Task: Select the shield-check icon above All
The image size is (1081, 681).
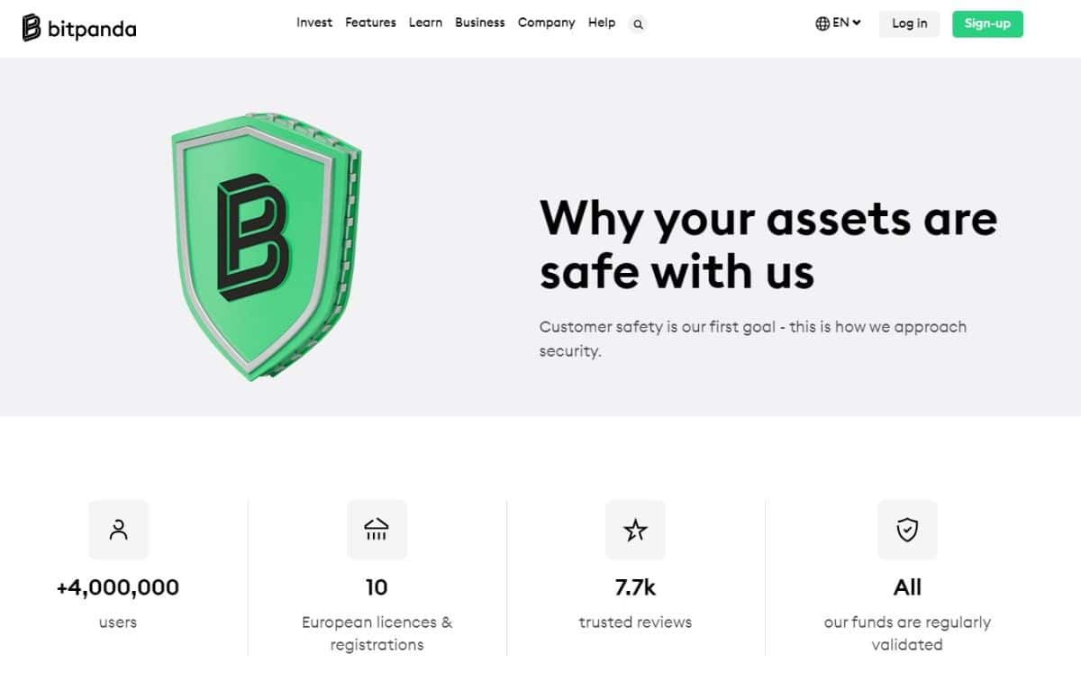Action: [907, 530]
